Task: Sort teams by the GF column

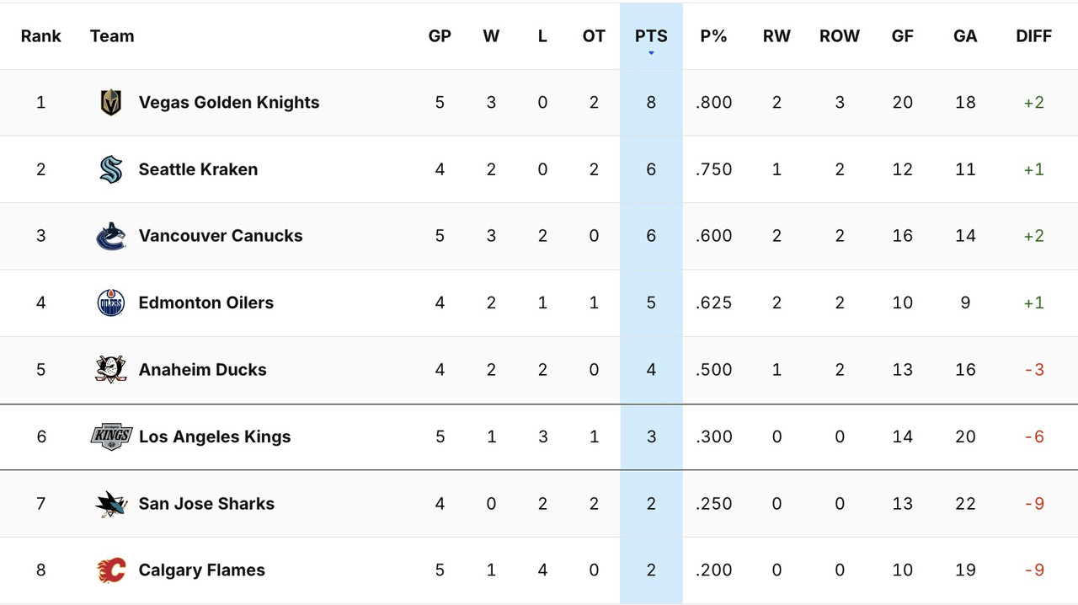Action: [x=902, y=36]
